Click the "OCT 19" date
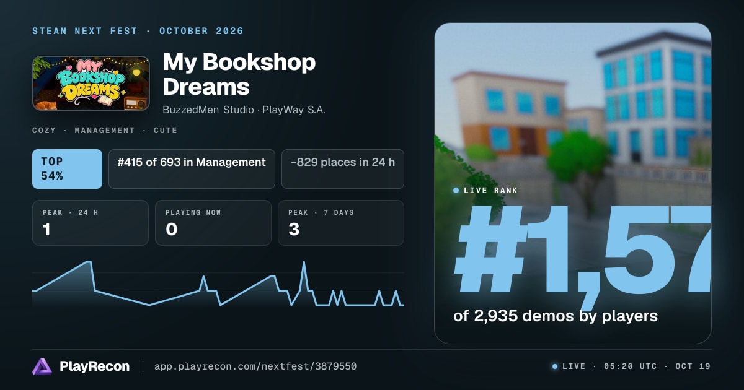The image size is (744, 390). (694, 366)
